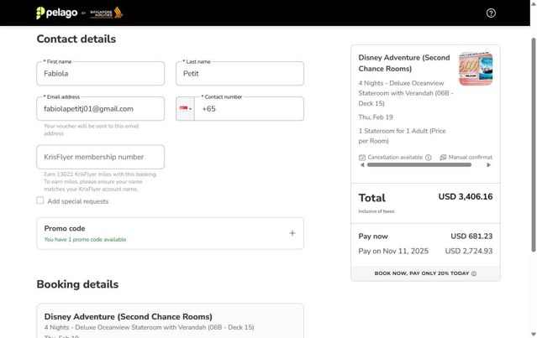Tick the Add special requests checkbox

pyautogui.click(x=40, y=200)
